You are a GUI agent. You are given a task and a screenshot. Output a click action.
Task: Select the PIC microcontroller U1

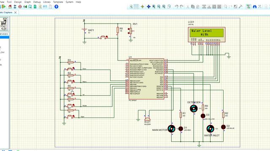146,79
